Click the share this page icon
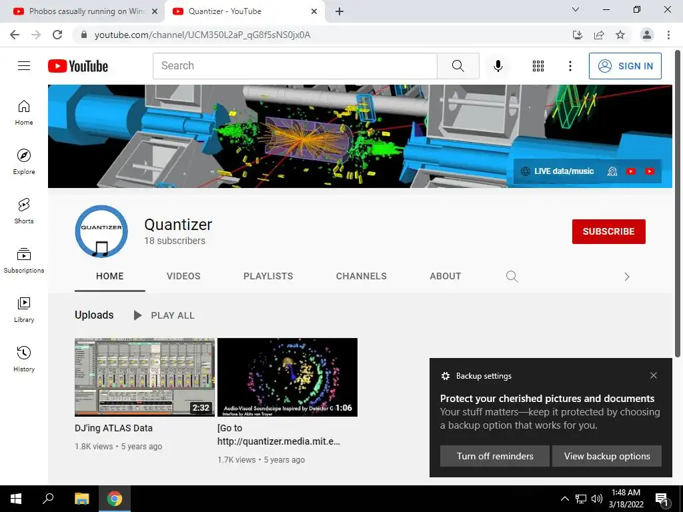The height and width of the screenshot is (512, 683). click(599, 35)
